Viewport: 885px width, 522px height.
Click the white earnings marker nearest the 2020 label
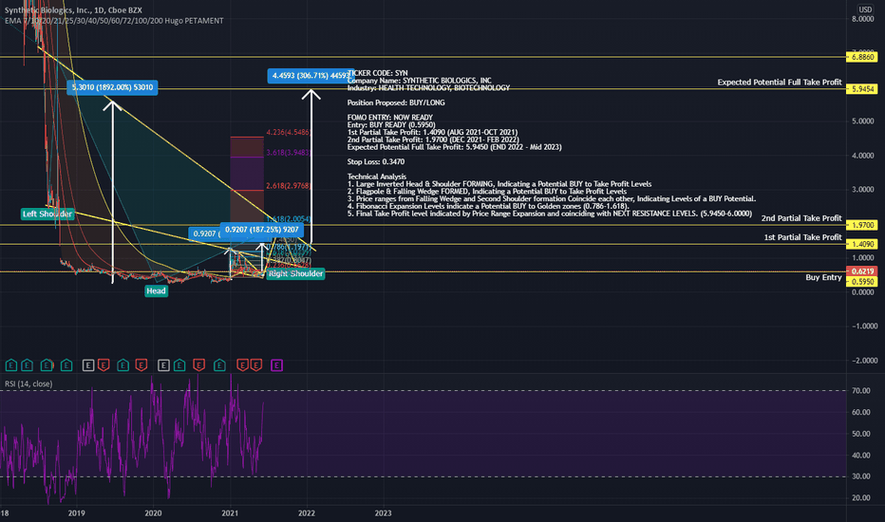(x=163, y=365)
